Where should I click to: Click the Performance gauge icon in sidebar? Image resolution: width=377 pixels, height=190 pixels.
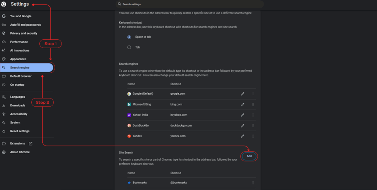(x=4, y=42)
